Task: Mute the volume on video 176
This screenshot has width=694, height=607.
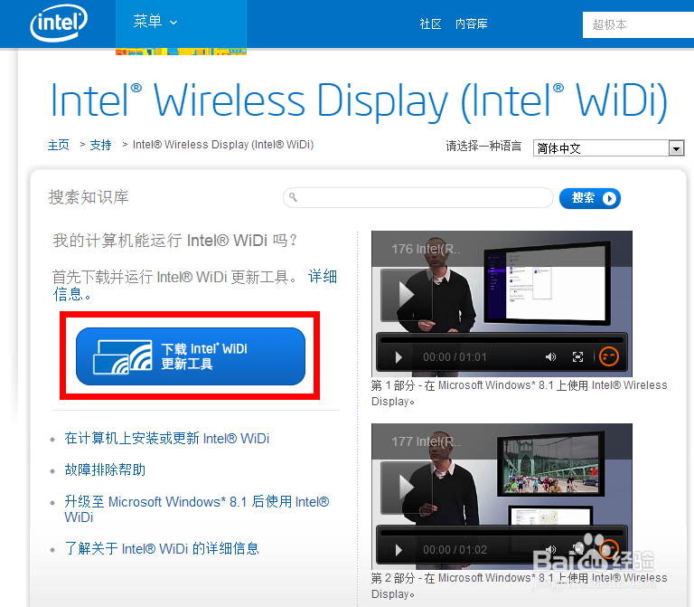Action: (550, 357)
